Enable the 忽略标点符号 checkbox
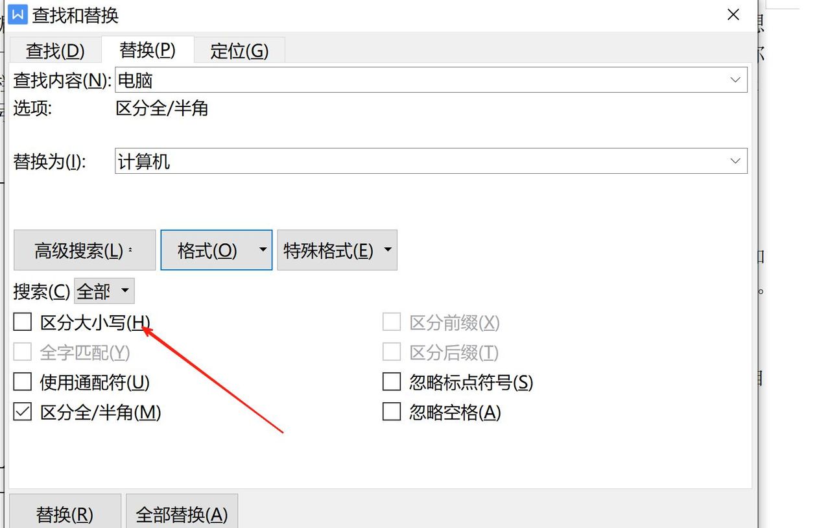Viewport: 830px width, 528px height. [x=392, y=382]
